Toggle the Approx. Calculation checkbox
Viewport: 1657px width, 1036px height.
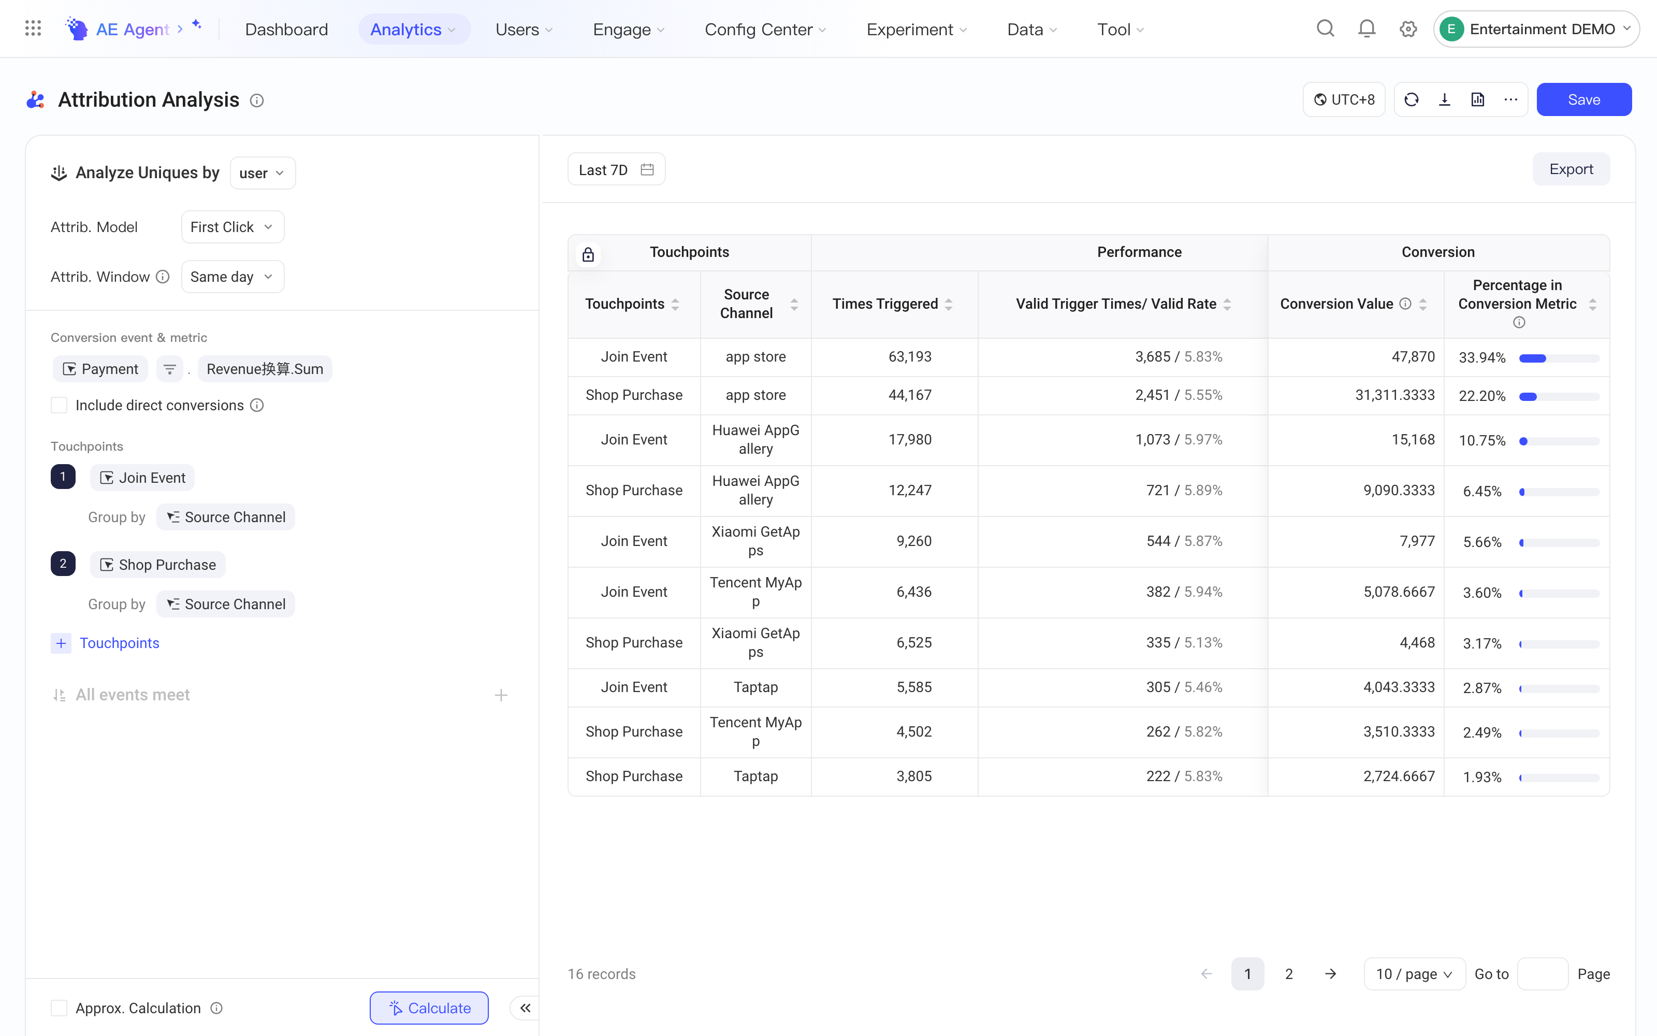click(x=59, y=1008)
